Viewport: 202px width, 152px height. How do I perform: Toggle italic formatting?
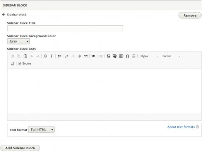pos(51,56)
